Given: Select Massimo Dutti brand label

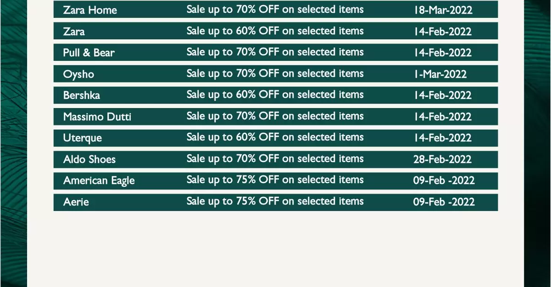Looking at the screenshot, I should pos(97,117).
